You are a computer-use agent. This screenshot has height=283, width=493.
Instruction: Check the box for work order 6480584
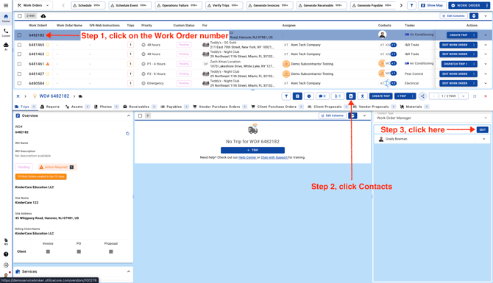click(19, 83)
